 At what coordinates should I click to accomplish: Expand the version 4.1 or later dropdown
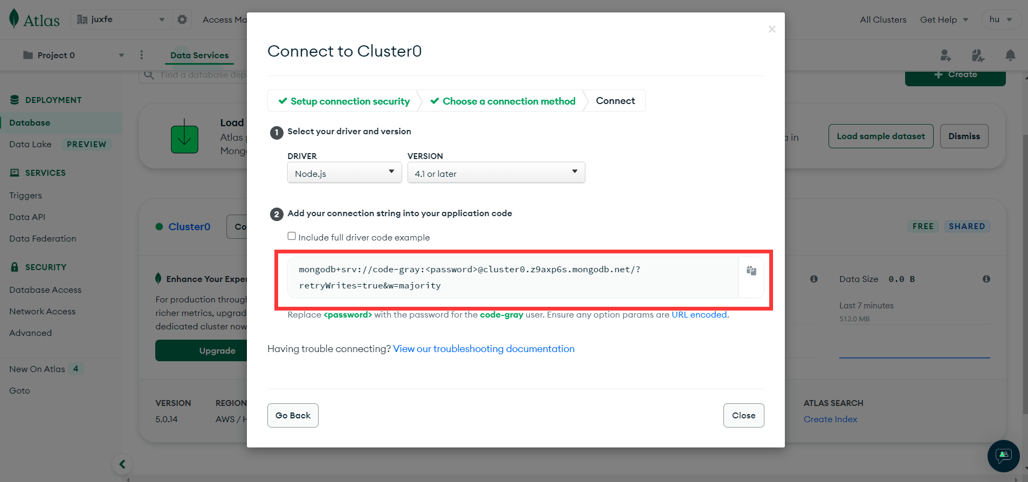click(x=496, y=173)
